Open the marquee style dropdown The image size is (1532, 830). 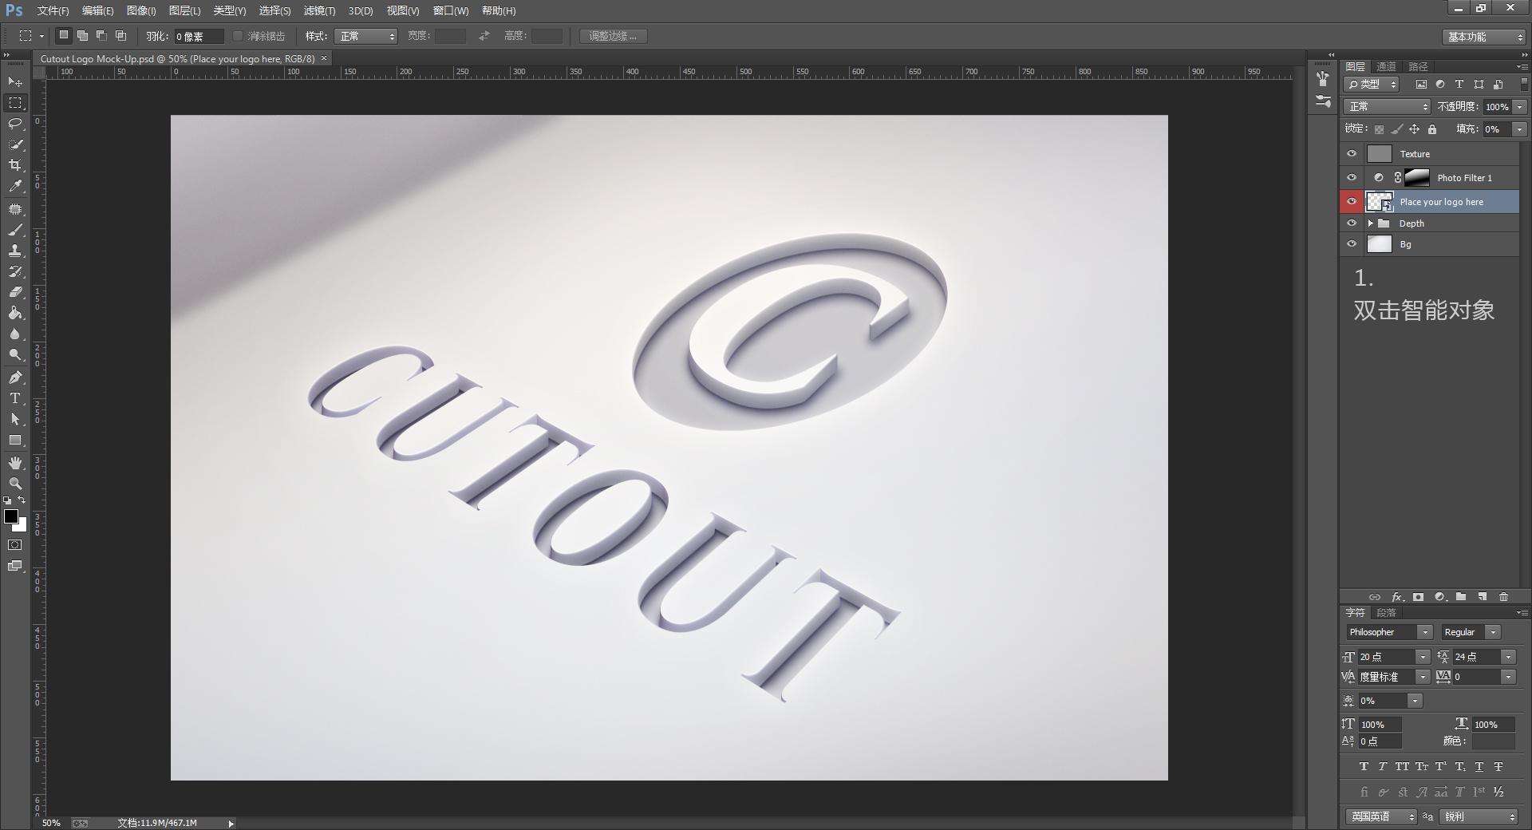click(366, 36)
